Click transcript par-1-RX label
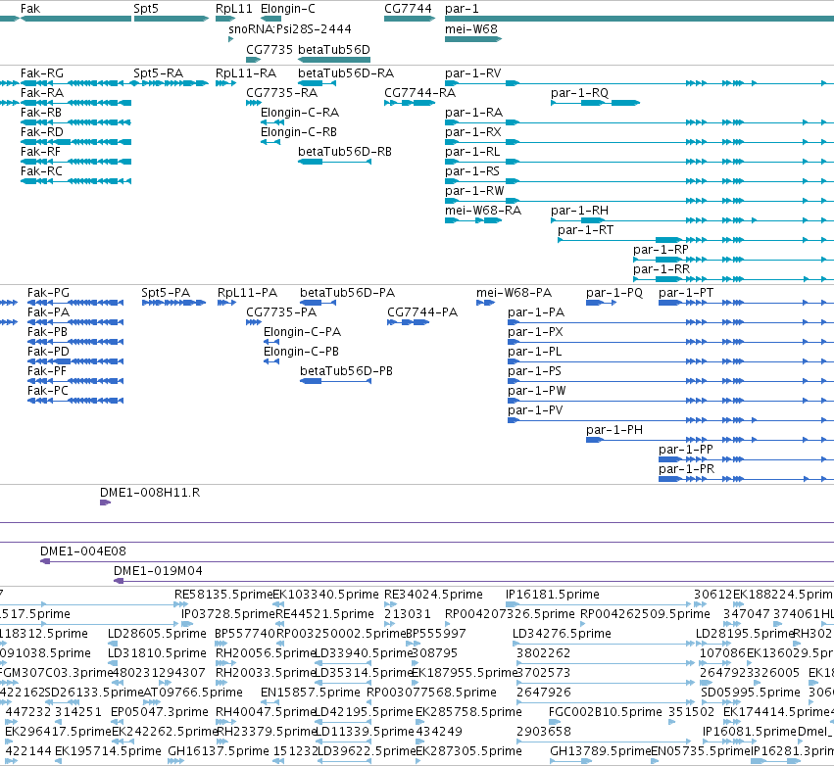 click(473, 132)
